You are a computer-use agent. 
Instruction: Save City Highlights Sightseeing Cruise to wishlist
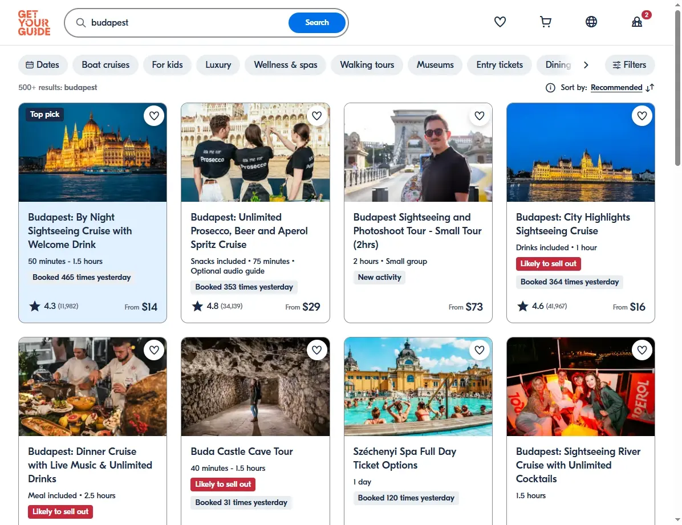642,116
